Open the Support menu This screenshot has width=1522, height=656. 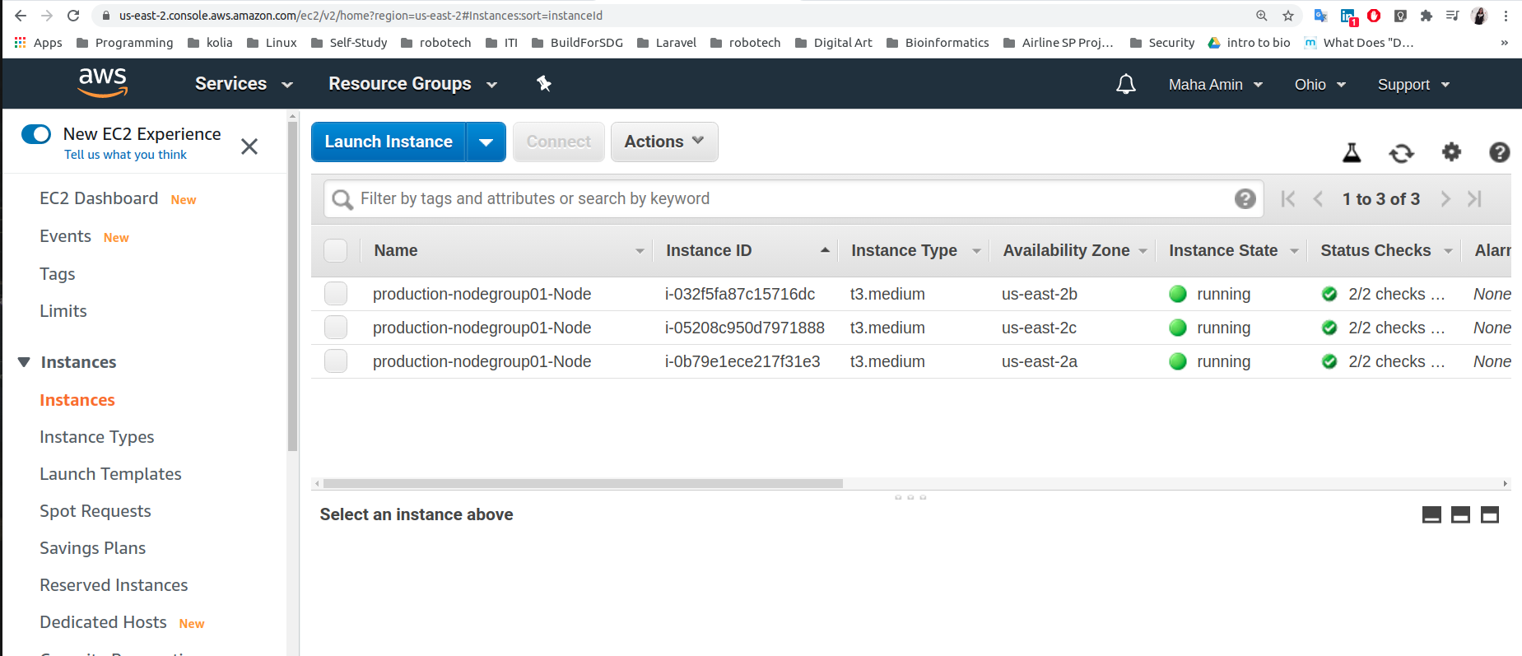[x=1414, y=85]
